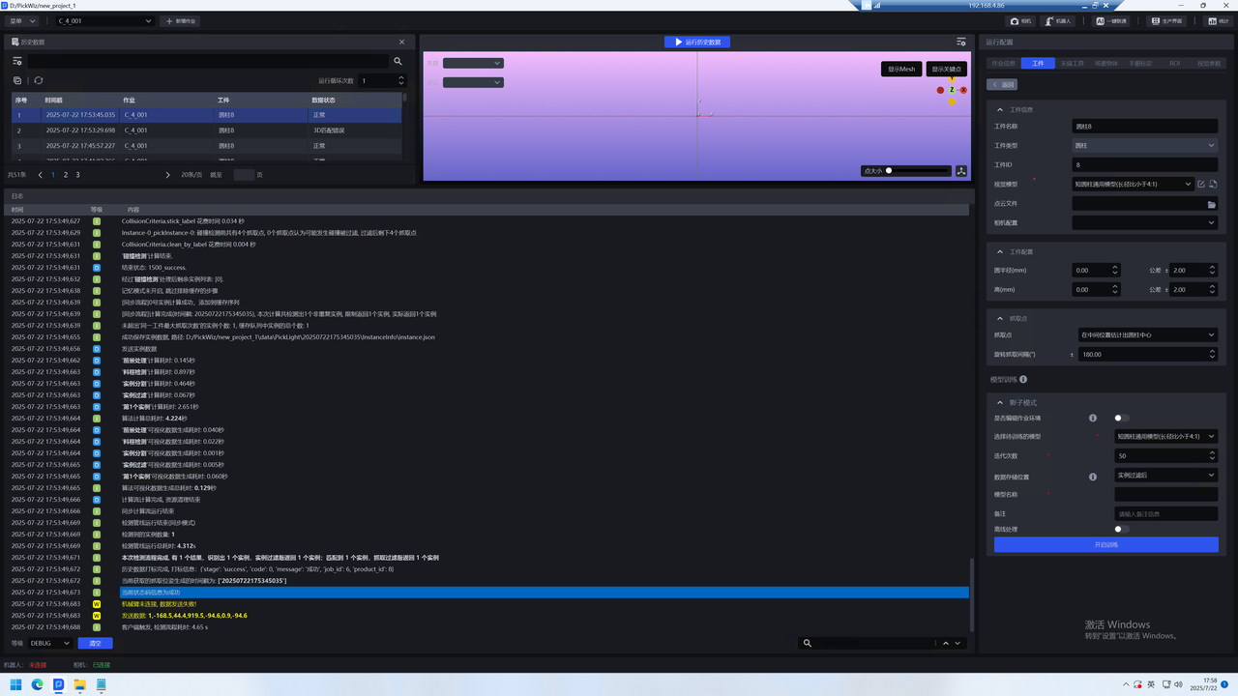
Task: Open the 相机 camera tool
Action: (1020, 20)
